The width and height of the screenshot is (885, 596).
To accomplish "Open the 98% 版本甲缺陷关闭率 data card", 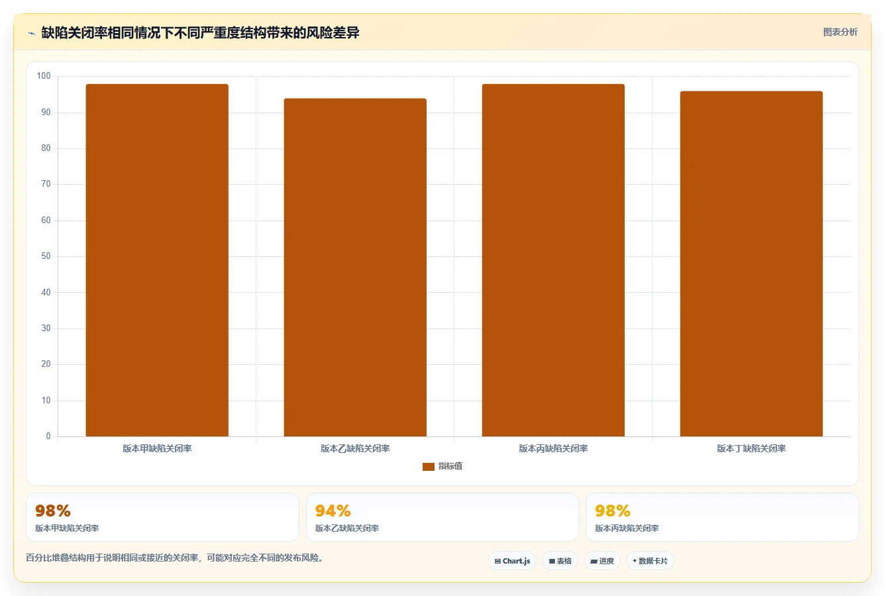I will 162,517.
